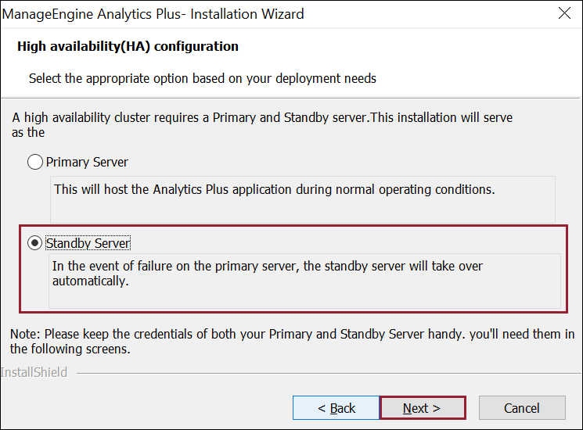Proceed by pressing the Next button
583x430 pixels.
click(422, 408)
